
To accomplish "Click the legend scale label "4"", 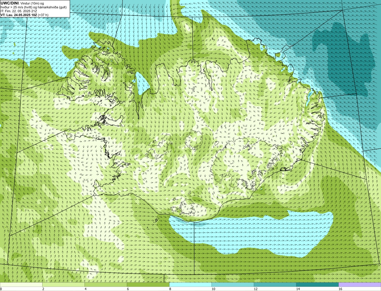I will (85, 289).
